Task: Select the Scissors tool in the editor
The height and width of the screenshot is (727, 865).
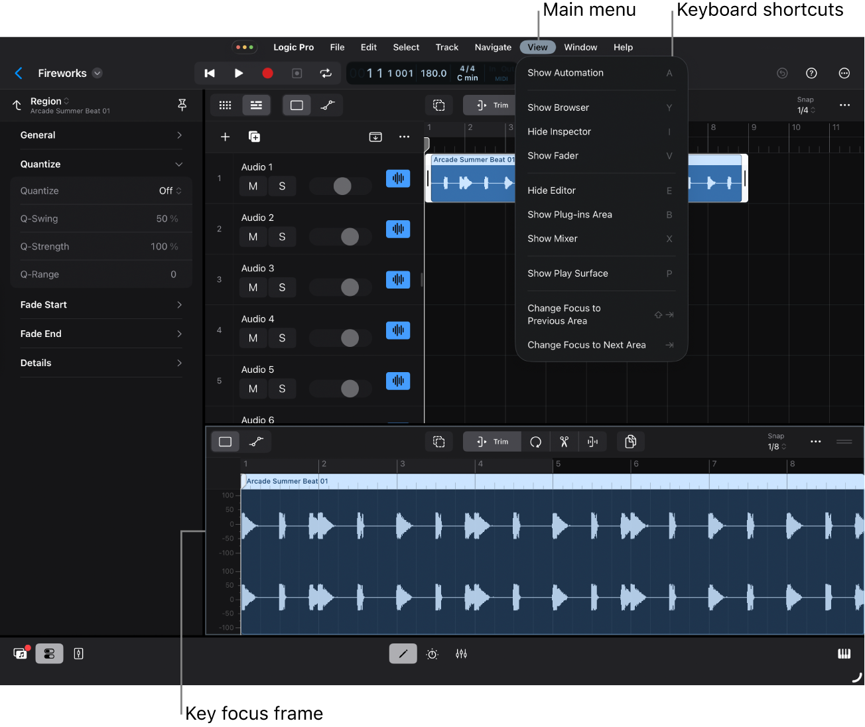Action: coord(564,442)
